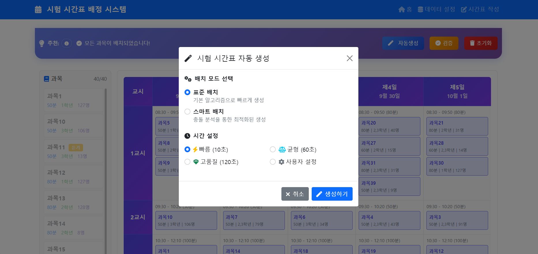Open the 홈 navigation link

pos(405,10)
